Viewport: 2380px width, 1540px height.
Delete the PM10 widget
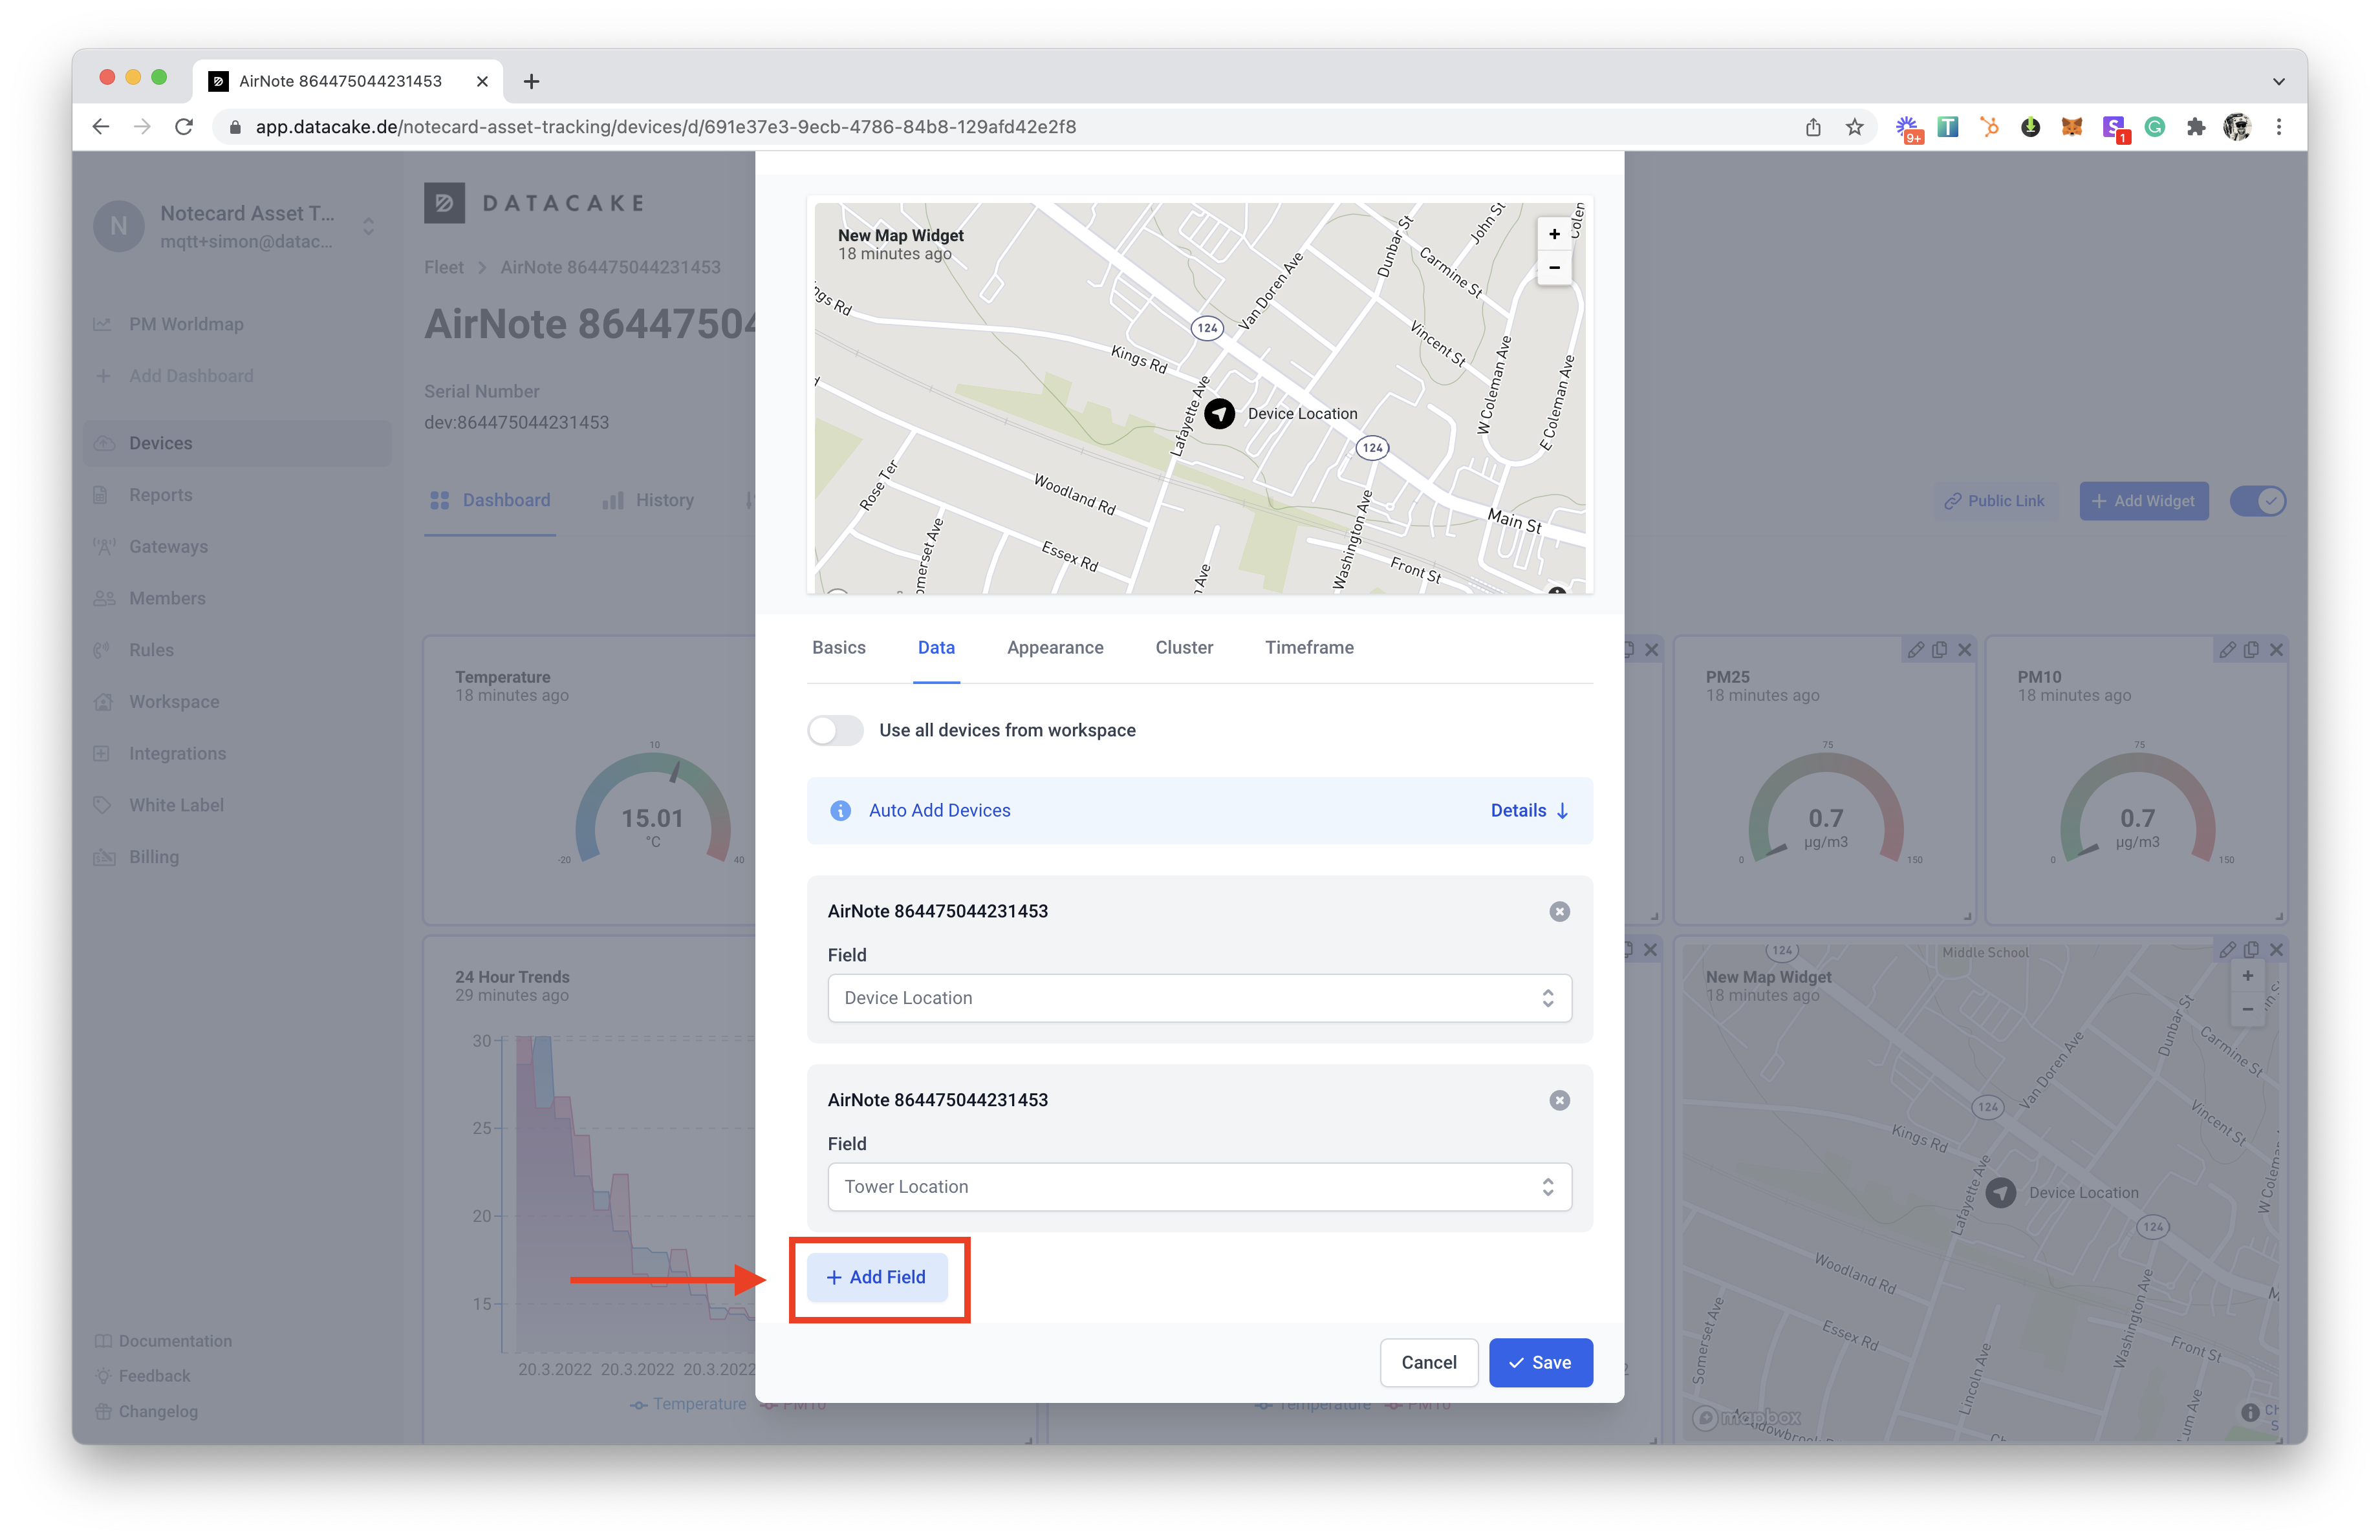pos(2276,650)
